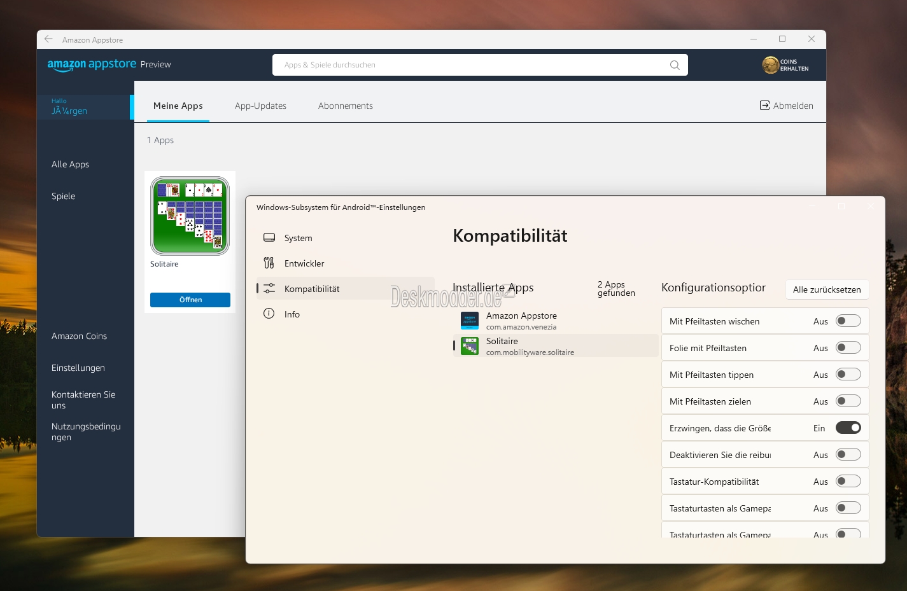This screenshot has width=907, height=591.
Task: Click the Solitaire name label under thumbnail
Action: point(164,264)
